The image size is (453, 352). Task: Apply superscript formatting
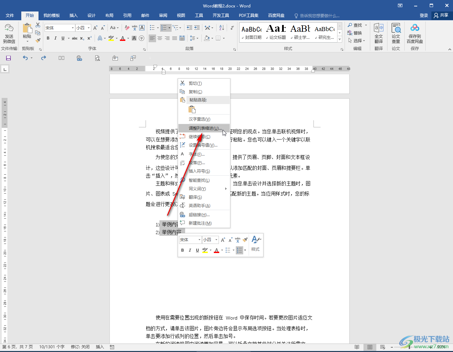(89, 38)
